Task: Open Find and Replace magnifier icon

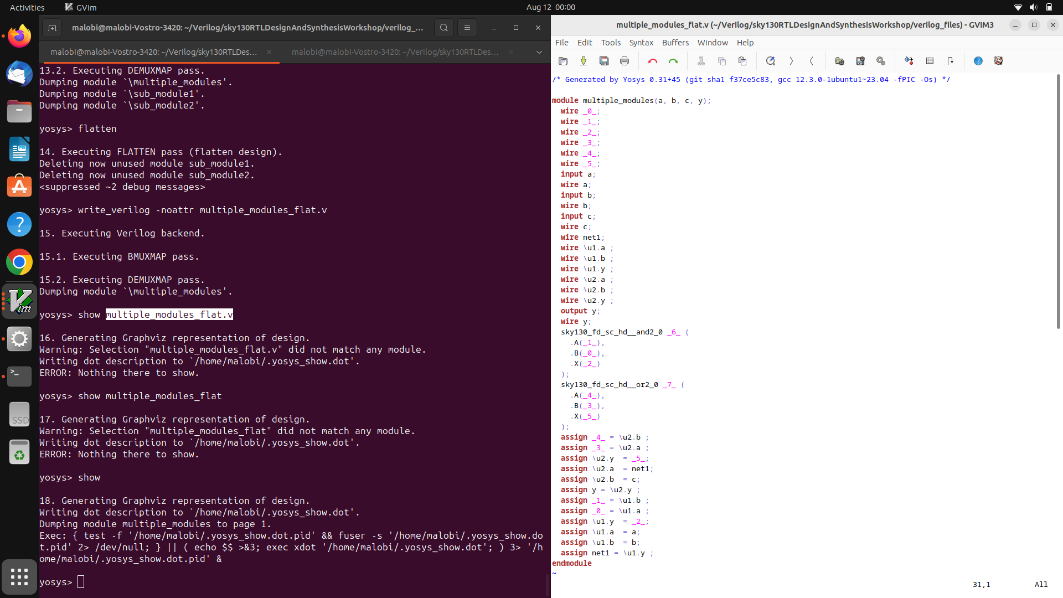Action: coord(771,61)
